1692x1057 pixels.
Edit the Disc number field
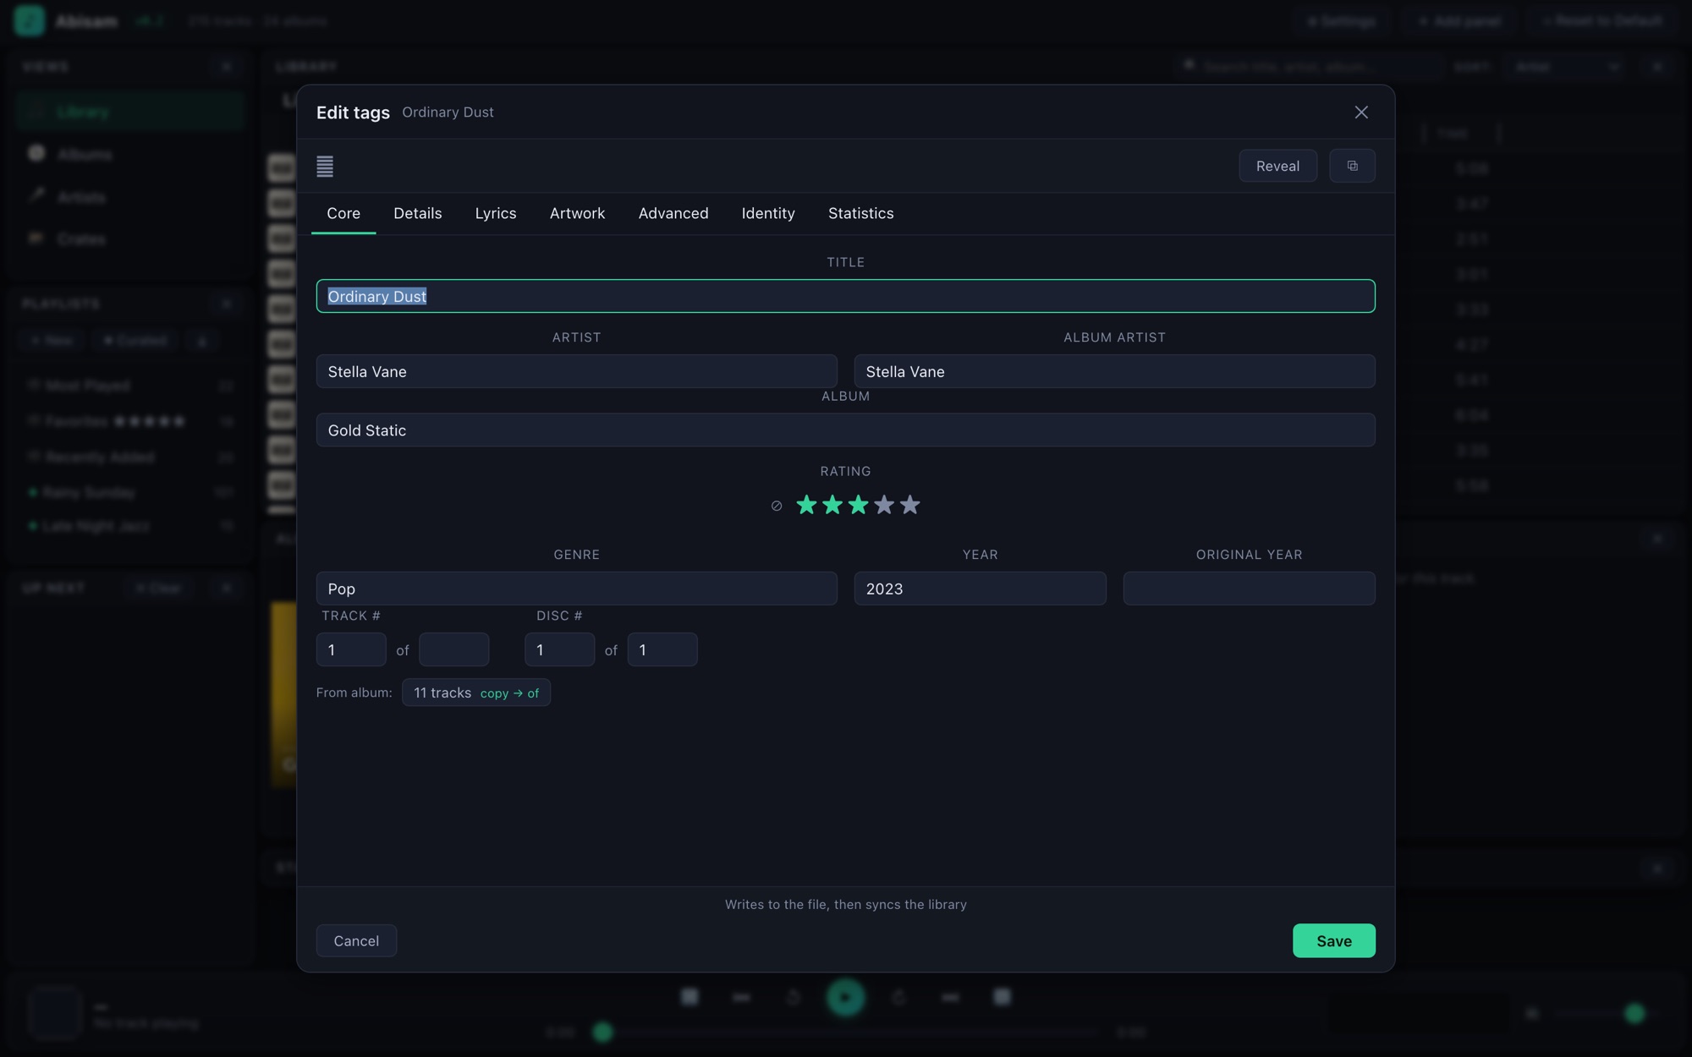pos(559,649)
